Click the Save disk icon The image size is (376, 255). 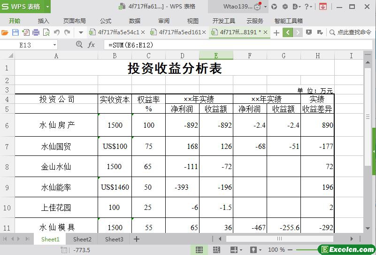(15, 32)
